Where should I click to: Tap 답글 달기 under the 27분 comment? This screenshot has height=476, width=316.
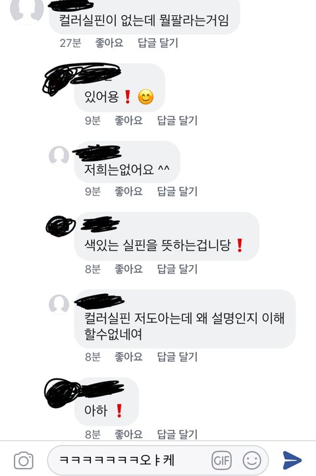pyautogui.click(x=158, y=43)
